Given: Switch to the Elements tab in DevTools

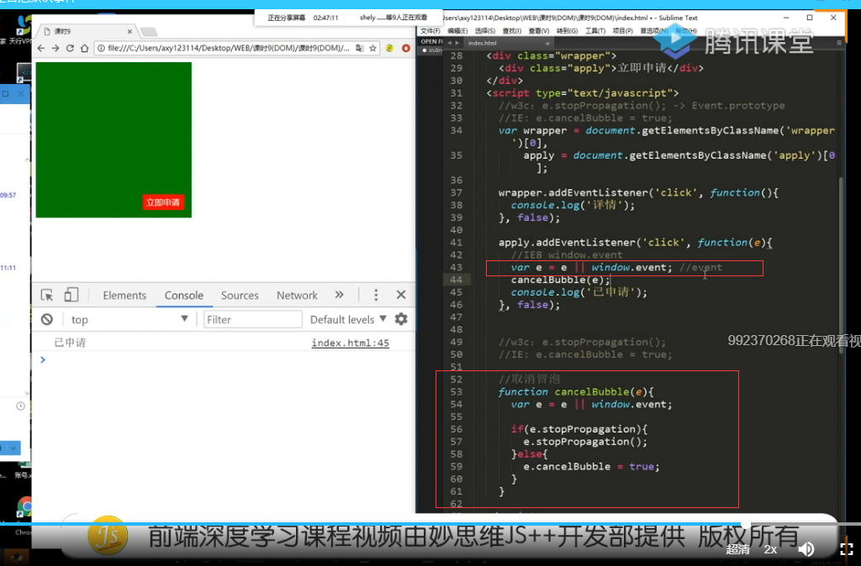Looking at the screenshot, I should coord(124,295).
